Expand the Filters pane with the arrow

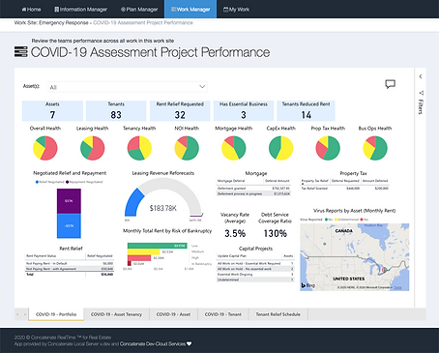[x=421, y=76]
